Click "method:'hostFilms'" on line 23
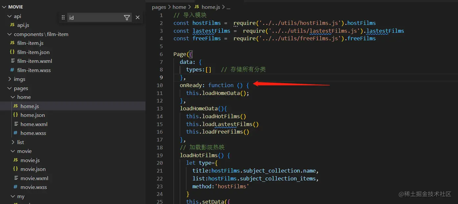 (x=221, y=186)
